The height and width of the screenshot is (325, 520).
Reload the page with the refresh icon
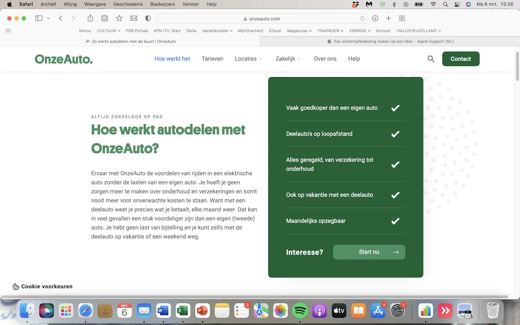click(x=362, y=19)
